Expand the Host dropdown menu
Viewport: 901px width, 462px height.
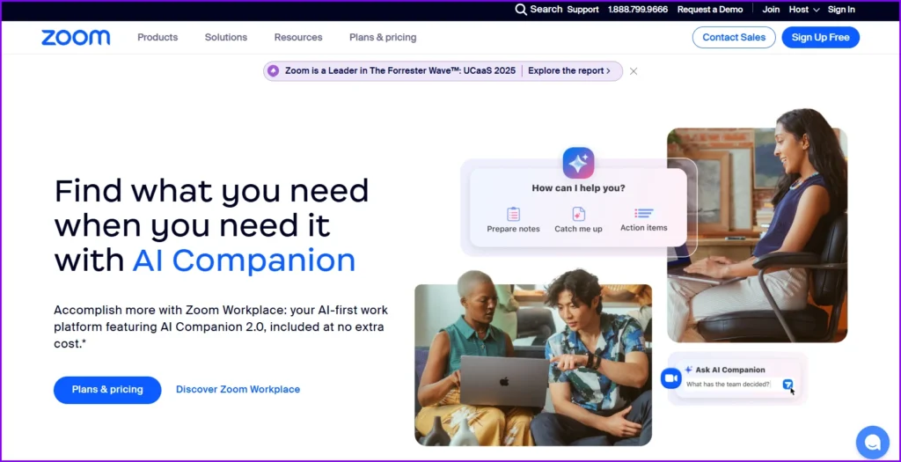tap(803, 10)
